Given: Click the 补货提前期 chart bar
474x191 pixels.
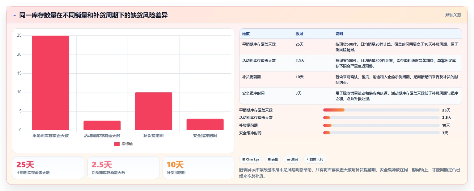Looking at the screenshot, I should [x=154, y=111].
